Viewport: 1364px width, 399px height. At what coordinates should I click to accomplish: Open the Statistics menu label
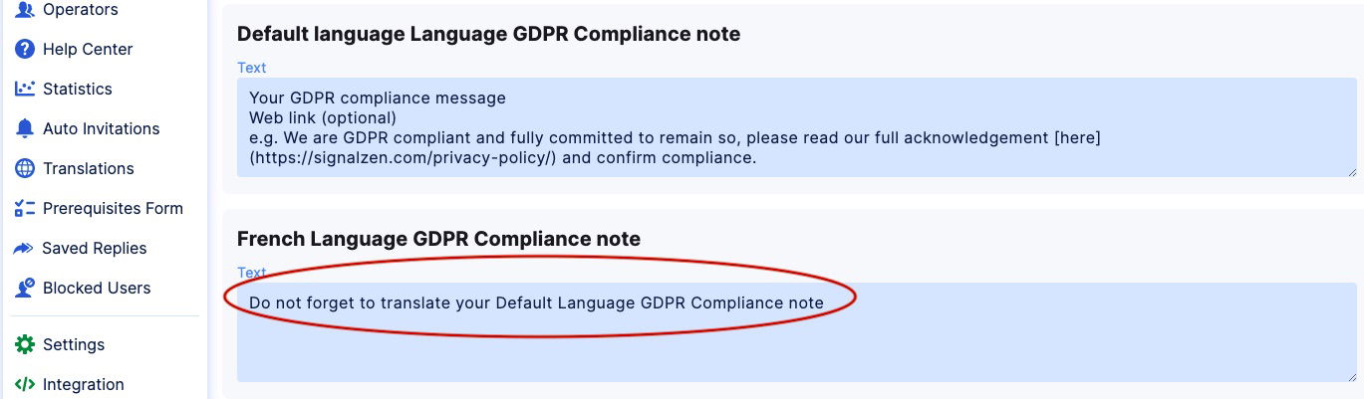pos(78,90)
